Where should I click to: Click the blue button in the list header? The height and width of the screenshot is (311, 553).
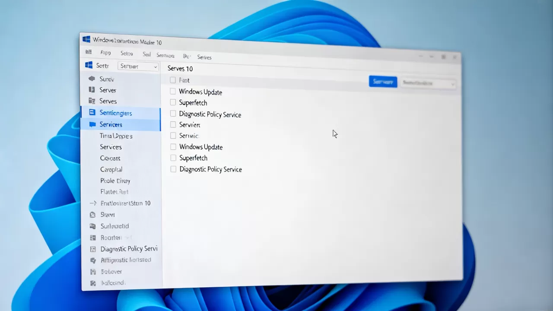383,82
